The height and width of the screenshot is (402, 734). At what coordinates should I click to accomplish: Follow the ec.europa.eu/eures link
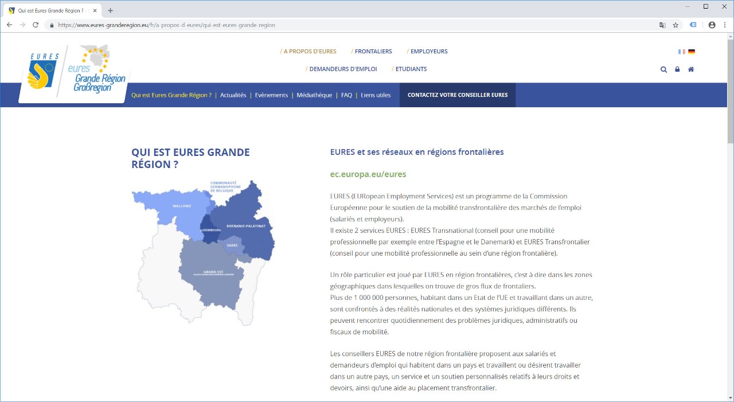[368, 174]
